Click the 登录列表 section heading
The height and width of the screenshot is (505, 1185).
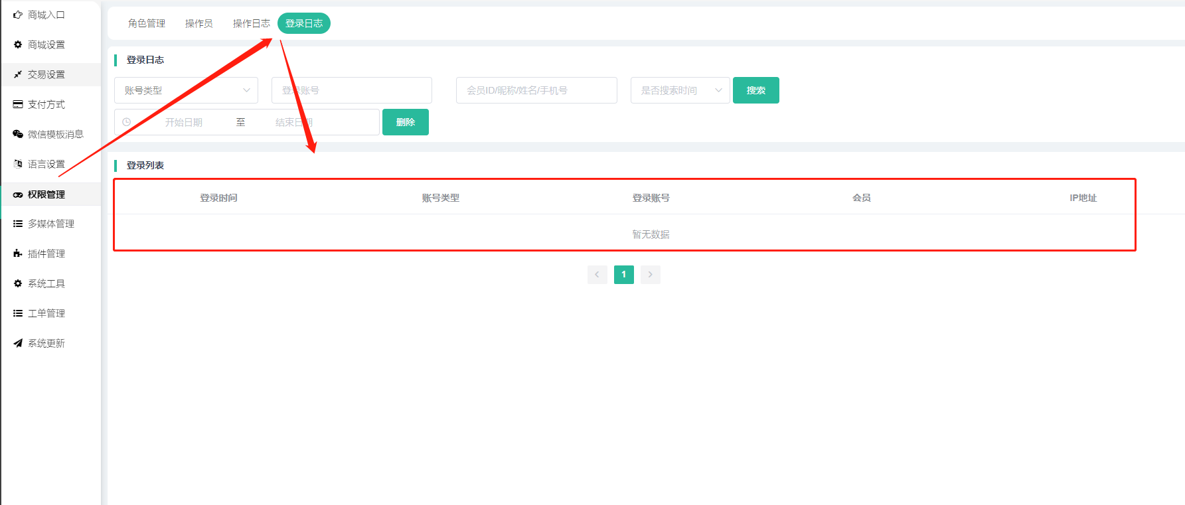pyautogui.click(x=145, y=165)
